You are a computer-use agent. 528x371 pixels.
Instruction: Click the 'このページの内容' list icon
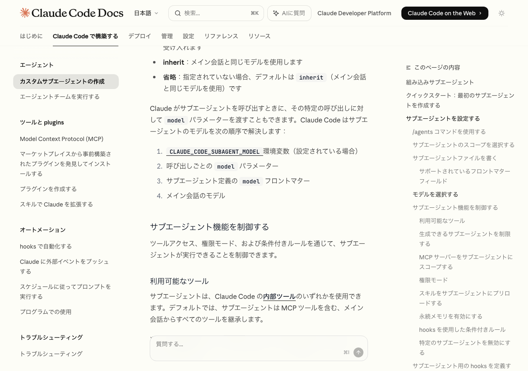click(408, 68)
